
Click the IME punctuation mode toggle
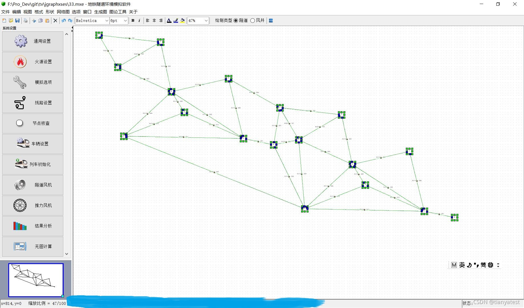tap(476, 265)
